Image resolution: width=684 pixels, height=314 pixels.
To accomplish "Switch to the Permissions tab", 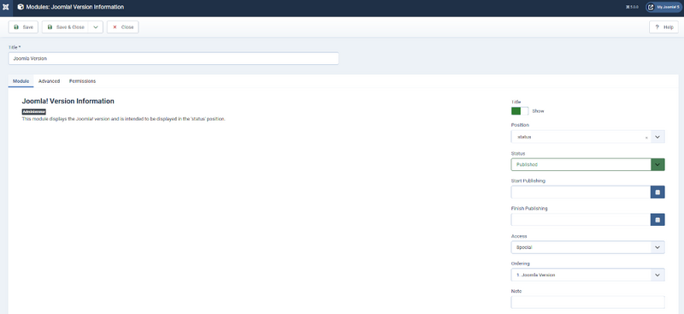I will [x=82, y=81].
